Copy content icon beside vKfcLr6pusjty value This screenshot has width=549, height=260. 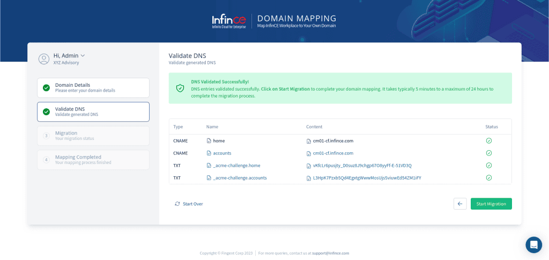(308, 166)
